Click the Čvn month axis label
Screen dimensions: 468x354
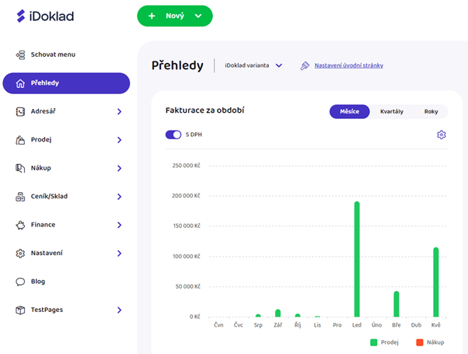218,324
